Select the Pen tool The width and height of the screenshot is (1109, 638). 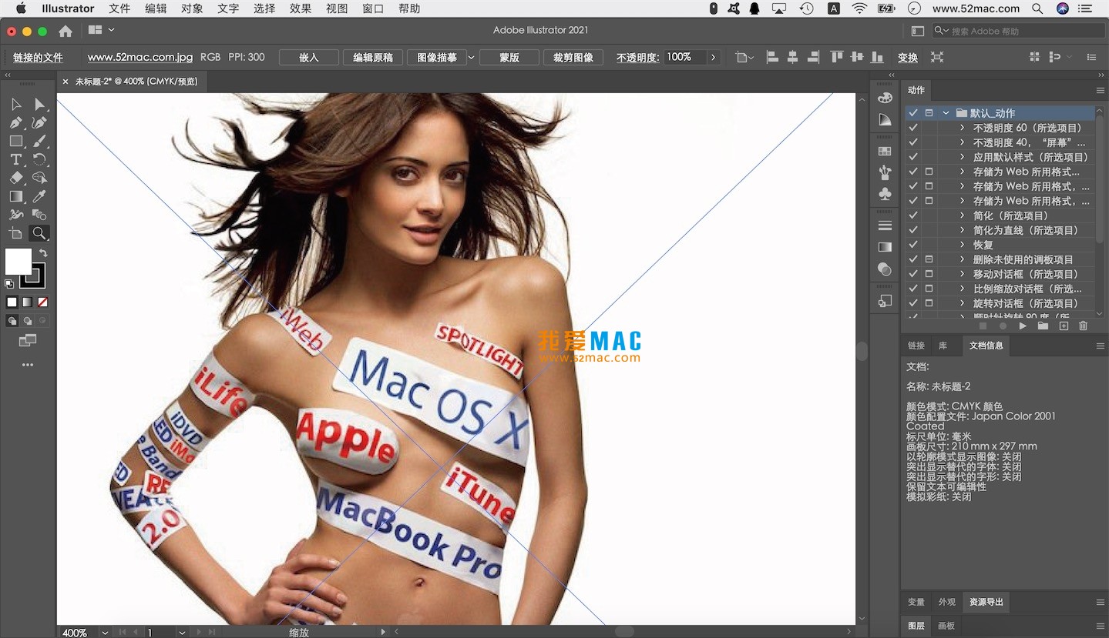coord(16,122)
